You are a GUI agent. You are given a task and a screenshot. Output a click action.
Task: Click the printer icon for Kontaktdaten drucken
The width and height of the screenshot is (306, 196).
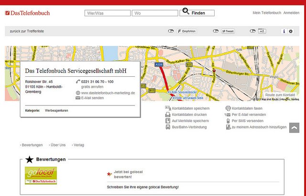(168, 114)
